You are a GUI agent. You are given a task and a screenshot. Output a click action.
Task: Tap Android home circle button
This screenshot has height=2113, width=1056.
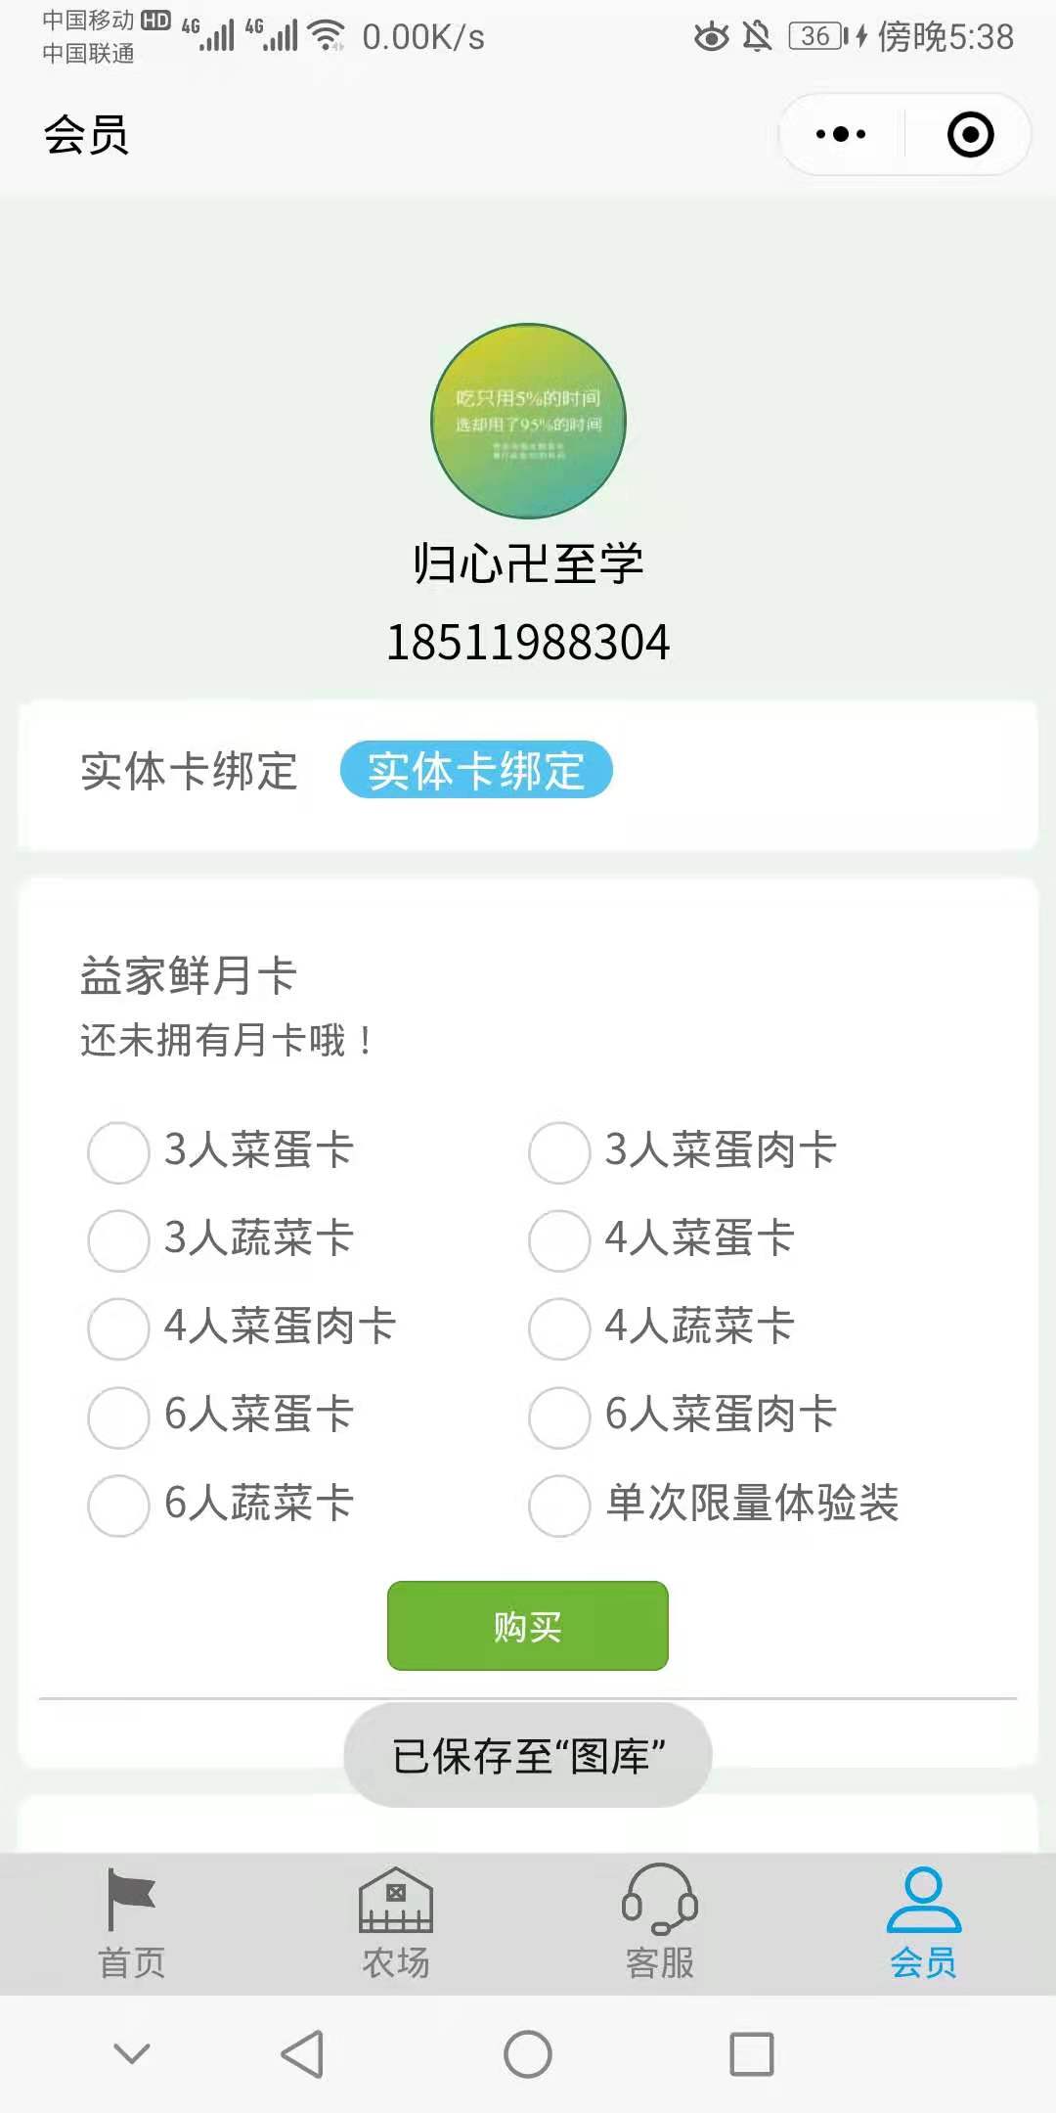(x=528, y=2053)
